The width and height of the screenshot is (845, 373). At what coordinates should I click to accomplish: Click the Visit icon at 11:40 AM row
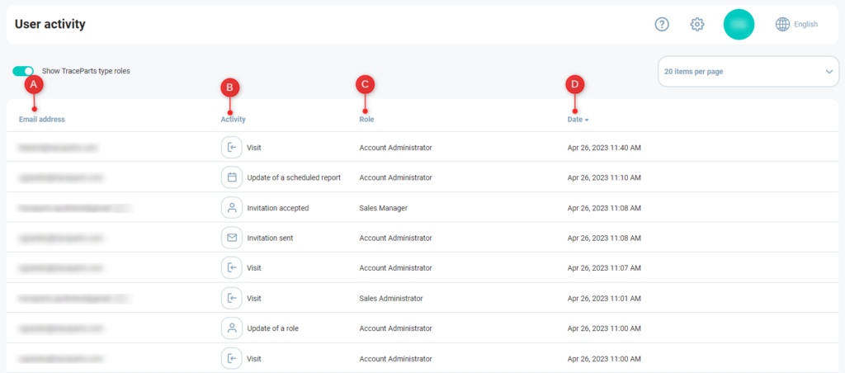[x=232, y=148]
